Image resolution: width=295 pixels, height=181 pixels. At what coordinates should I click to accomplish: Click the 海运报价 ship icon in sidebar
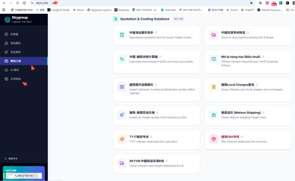(6, 43)
